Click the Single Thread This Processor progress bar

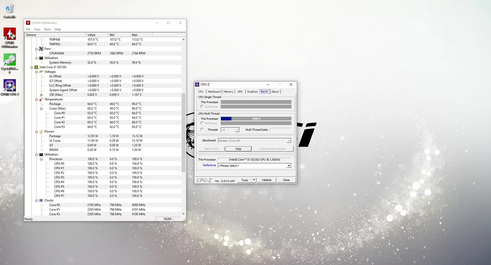pos(256,102)
